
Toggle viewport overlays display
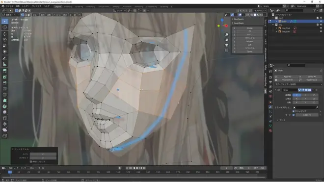coord(240,15)
